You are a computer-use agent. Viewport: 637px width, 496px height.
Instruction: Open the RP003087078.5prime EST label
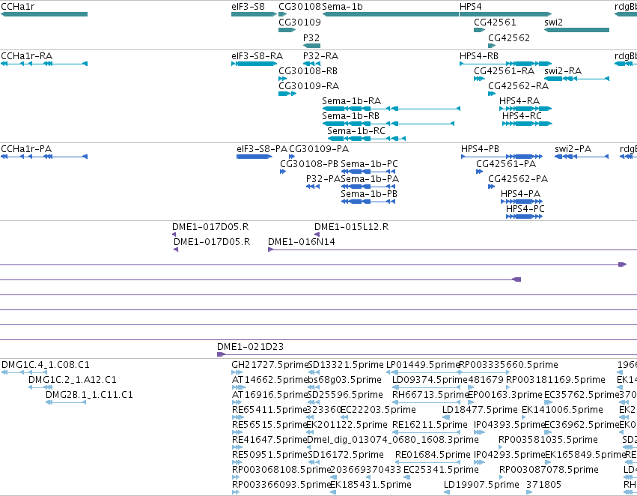click(549, 470)
